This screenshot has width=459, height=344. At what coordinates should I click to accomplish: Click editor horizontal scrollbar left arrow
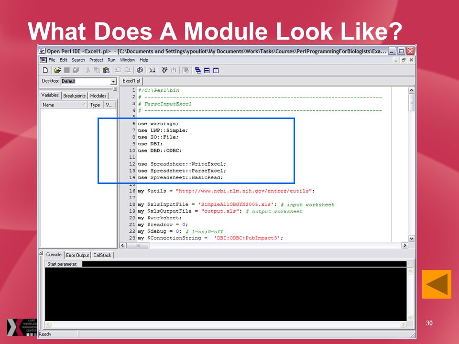[x=123, y=245]
